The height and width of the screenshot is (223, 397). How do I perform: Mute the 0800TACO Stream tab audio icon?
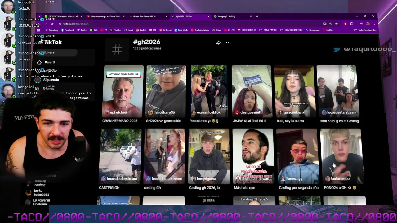(x=77, y=16)
